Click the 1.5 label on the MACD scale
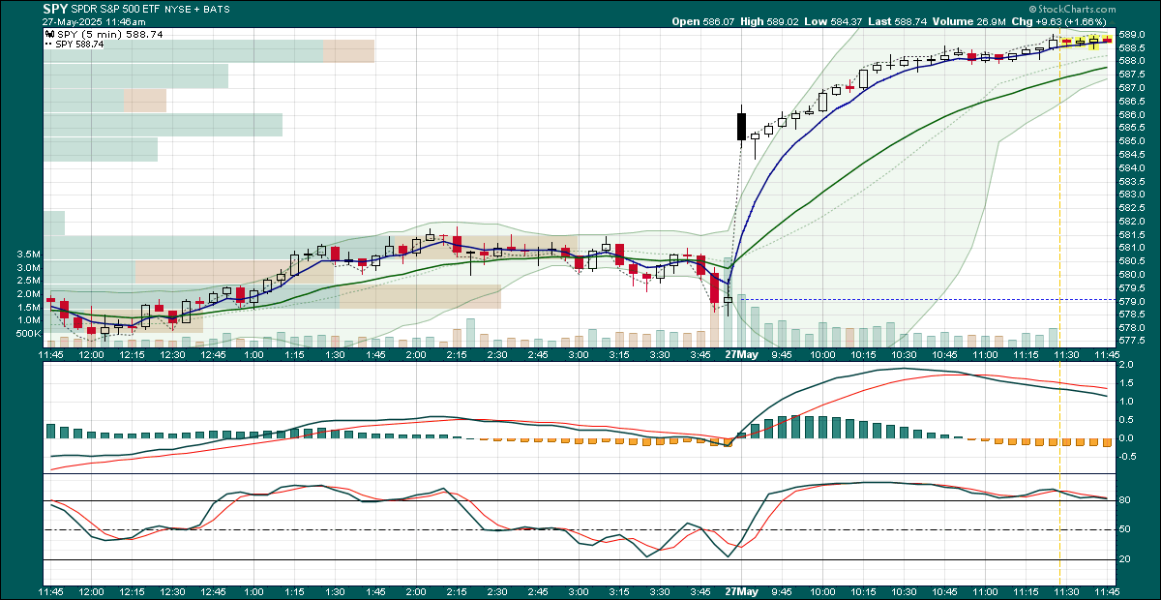This screenshot has height=600, width=1161. (1126, 383)
